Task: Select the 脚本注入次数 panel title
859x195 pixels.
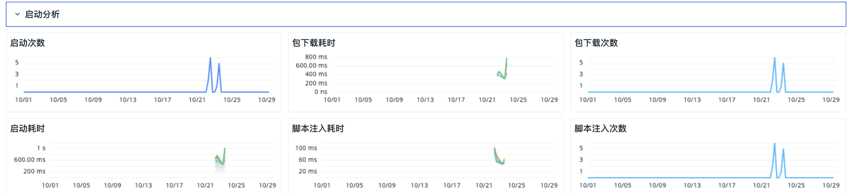Action: 600,128
